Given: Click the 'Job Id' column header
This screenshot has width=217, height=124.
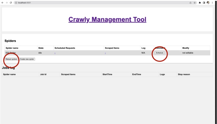Looking at the screenshot, I should (x=43, y=74).
